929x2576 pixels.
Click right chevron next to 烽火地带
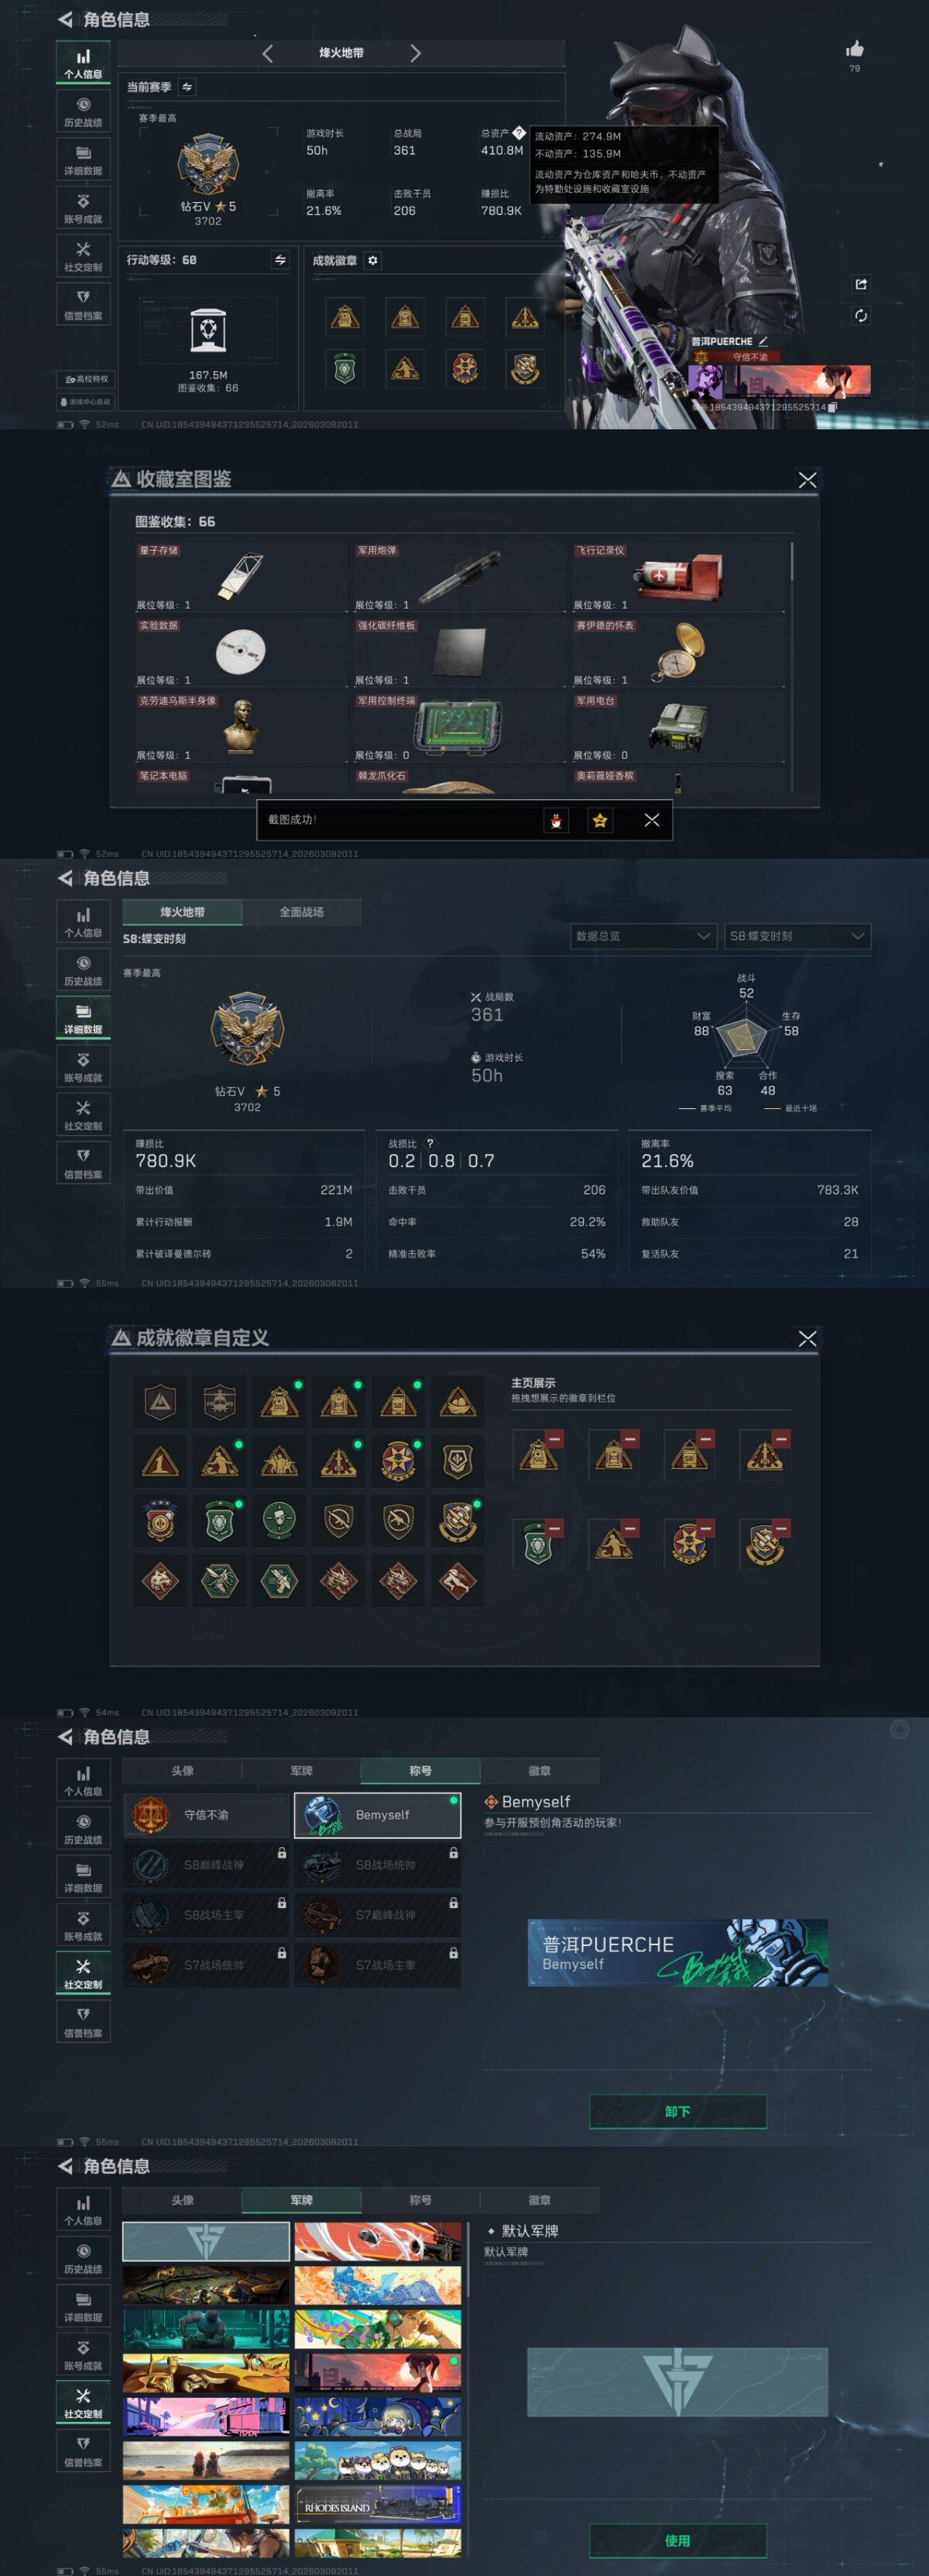tap(416, 53)
